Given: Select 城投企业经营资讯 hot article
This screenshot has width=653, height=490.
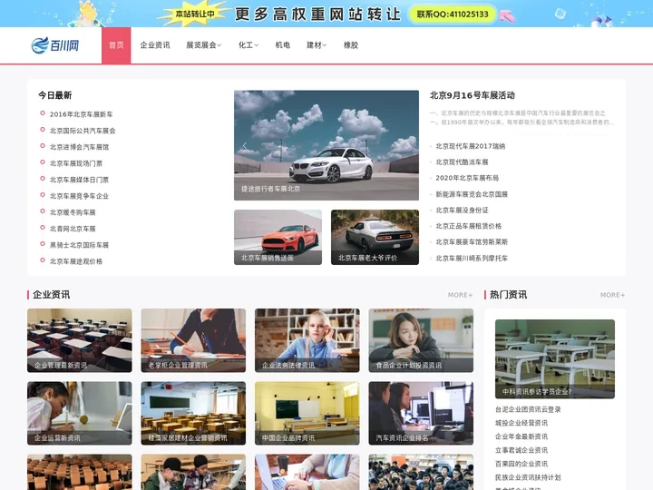Looking at the screenshot, I should (x=521, y=423).
